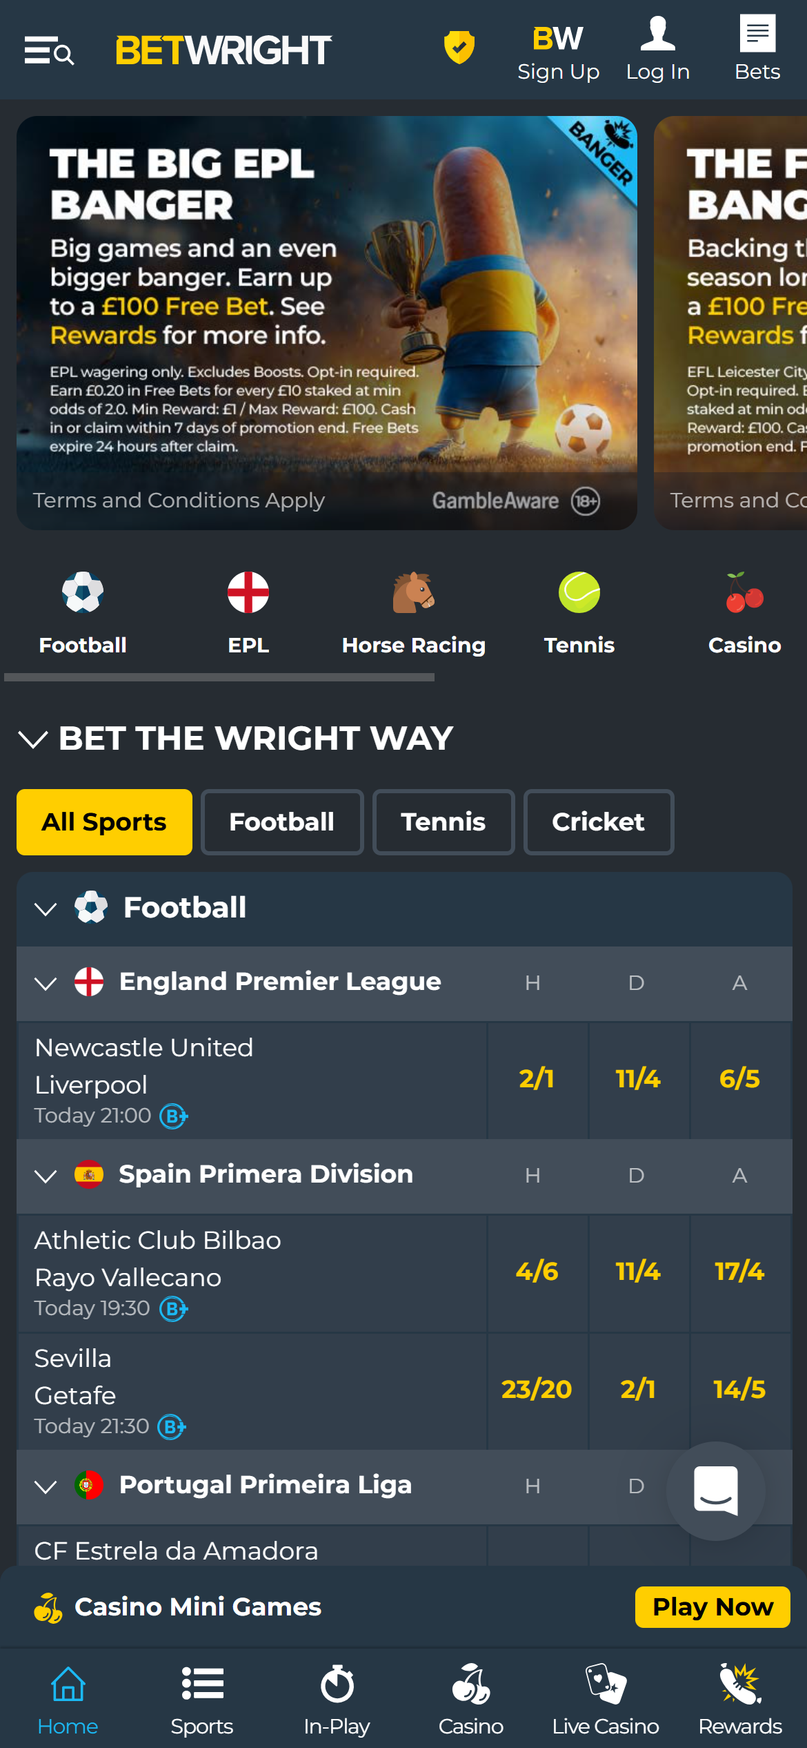Open the Horse Racing section icon
This screenshot has height=1748, width=807.
[x=413, y=592]
